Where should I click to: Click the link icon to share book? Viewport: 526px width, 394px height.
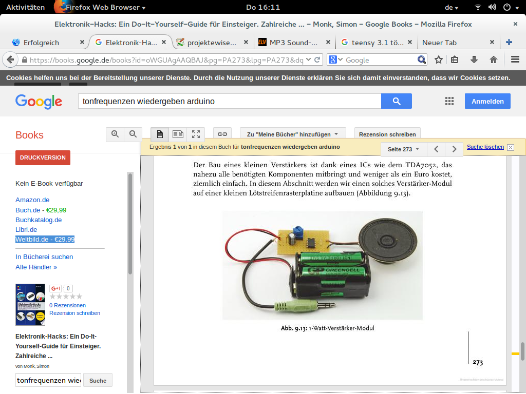[222, 134]
